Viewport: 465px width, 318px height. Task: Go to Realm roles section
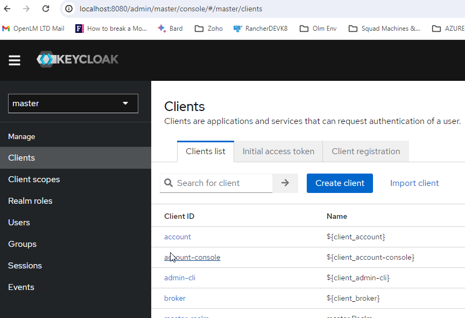tap(30, 201)
